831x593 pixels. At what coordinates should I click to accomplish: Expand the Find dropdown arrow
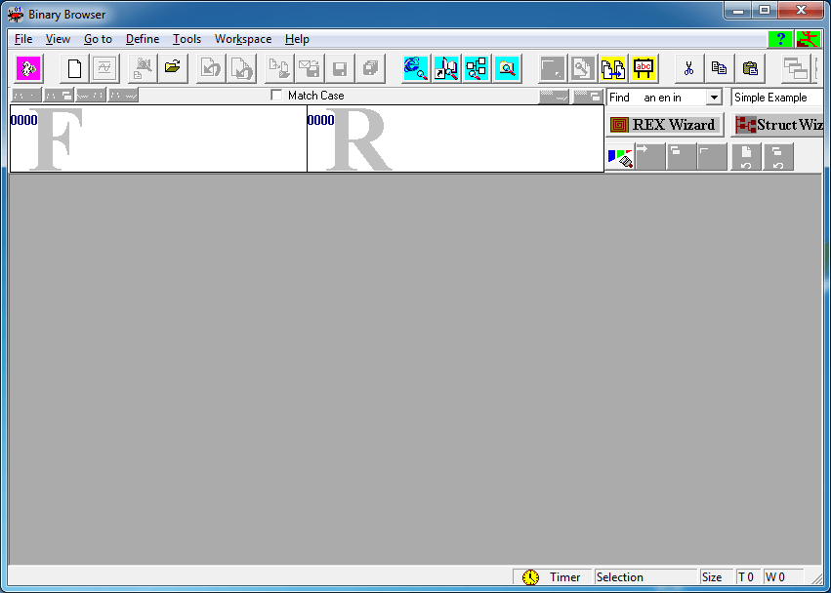tap(714, 98)
